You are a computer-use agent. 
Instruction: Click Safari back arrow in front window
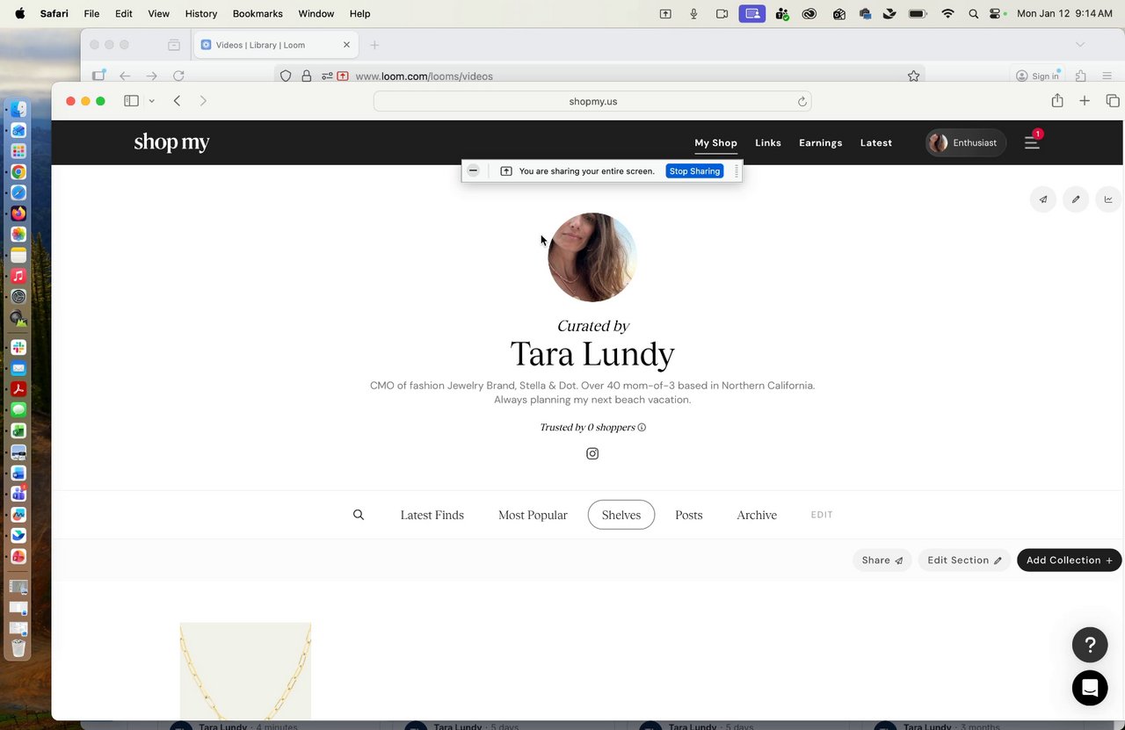pyautogui.click(x=177, y=101)
